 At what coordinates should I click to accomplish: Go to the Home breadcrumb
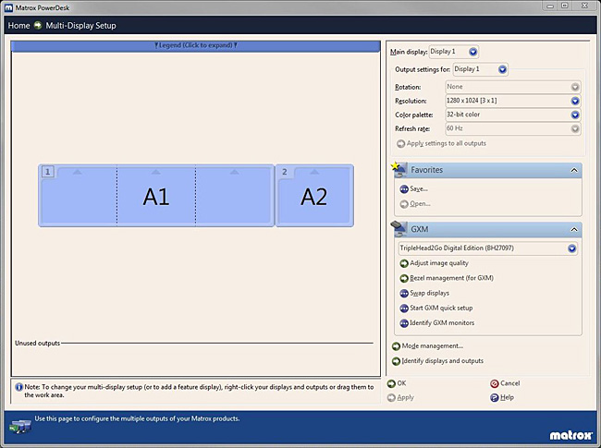tap(18, 25)
